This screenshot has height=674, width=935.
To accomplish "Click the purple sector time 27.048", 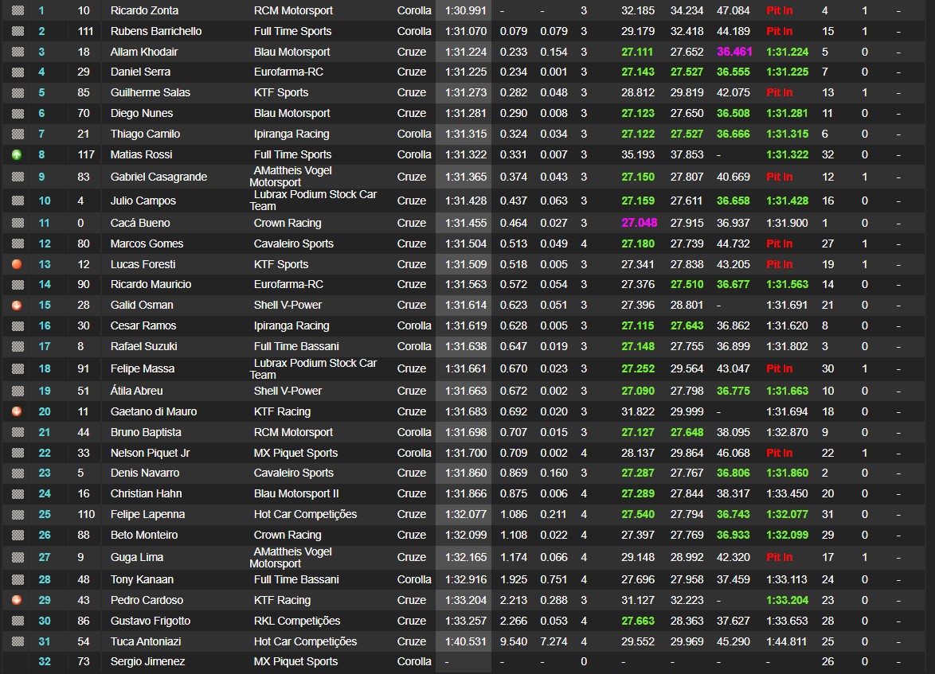I will (640, 223).
